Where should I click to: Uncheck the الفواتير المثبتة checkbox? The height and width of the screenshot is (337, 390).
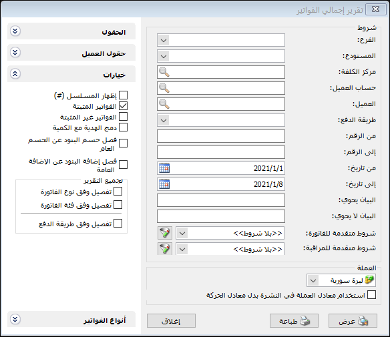pyautogui.click(x=123, y=106)
